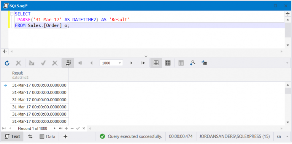Click the editor's left scroll arrow
292x144 pixels.
(x=11, y=51)
